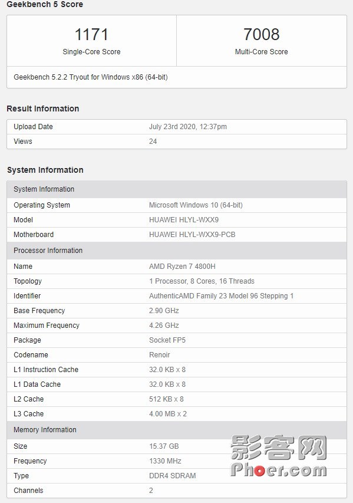Screen dimensions: 353x503
Task: Click the Phoer.com watermark logo
Action: (278, 456)
